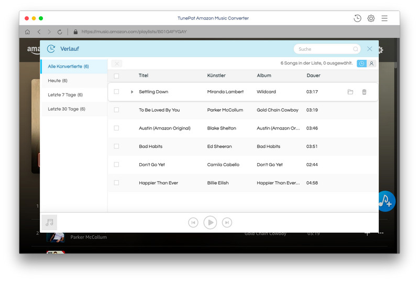Screen dimensions: 419x281
Task: Open folder for Settling Down file
Action: pyautogui.click(x=350, y=92)
